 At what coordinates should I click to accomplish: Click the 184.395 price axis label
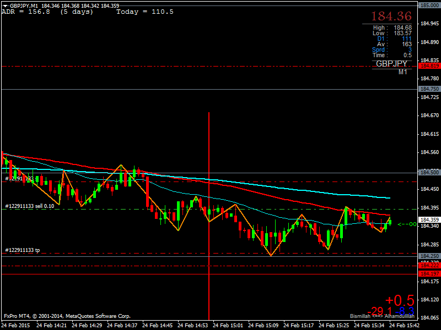tap(429, 208)
